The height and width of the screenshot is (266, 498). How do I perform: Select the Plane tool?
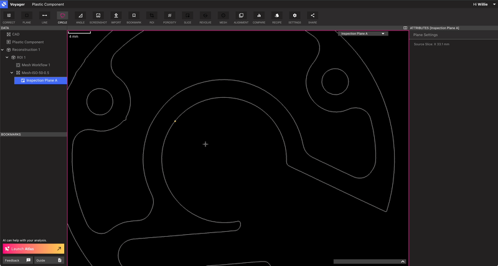27,18
